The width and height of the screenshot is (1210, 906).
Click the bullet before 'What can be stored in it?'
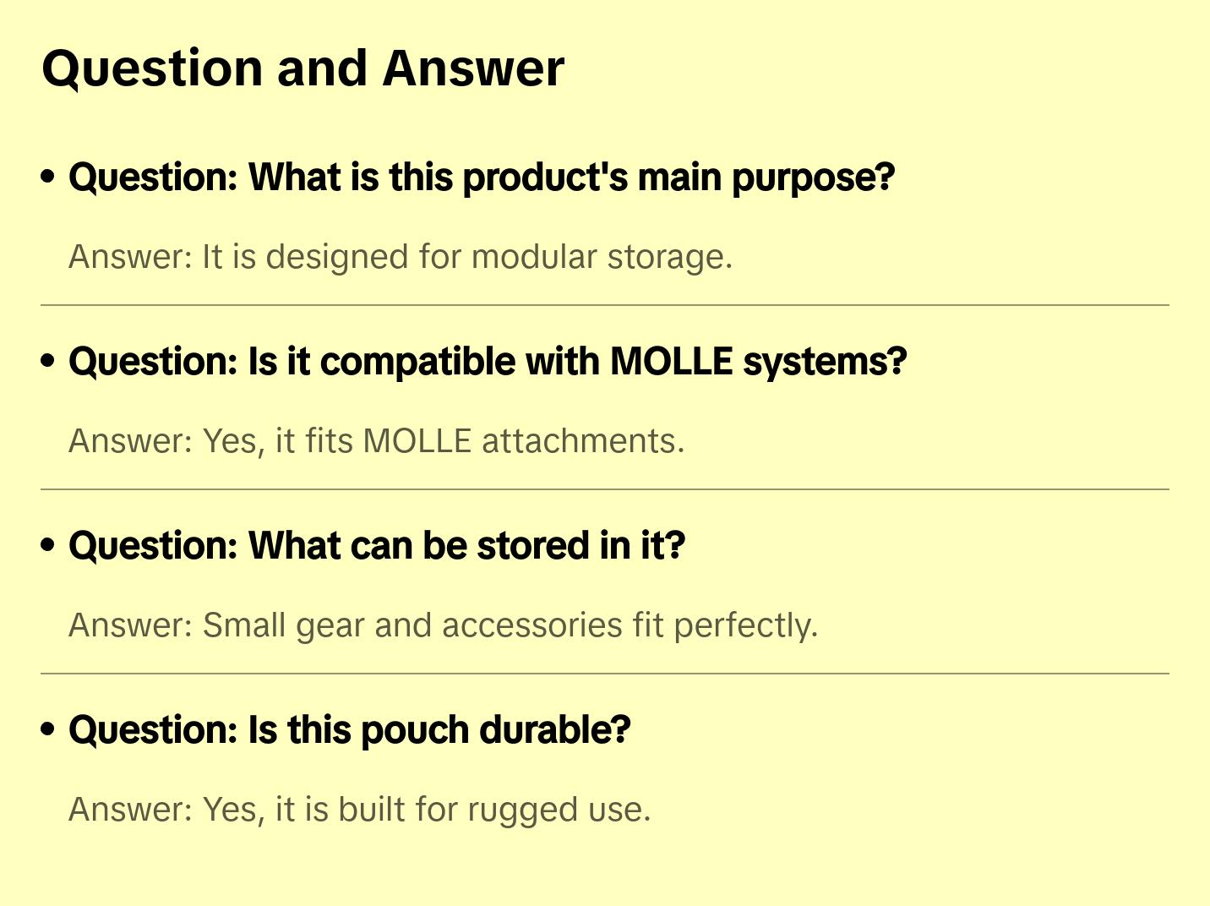click(48, 545)
